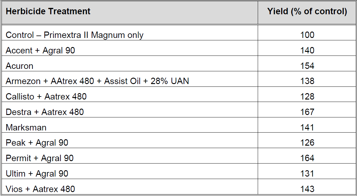The image size is (357, 196).
Task: Select the Destra + Aatrex 480 cell
Action: coord(45,112)
